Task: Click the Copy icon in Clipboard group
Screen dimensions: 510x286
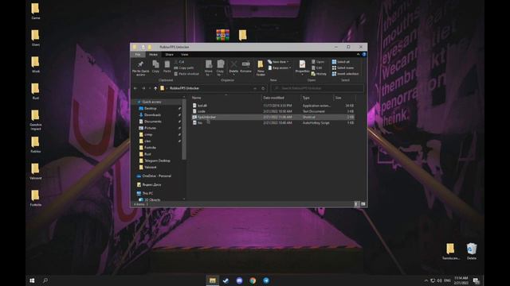Action: (156, 67)
